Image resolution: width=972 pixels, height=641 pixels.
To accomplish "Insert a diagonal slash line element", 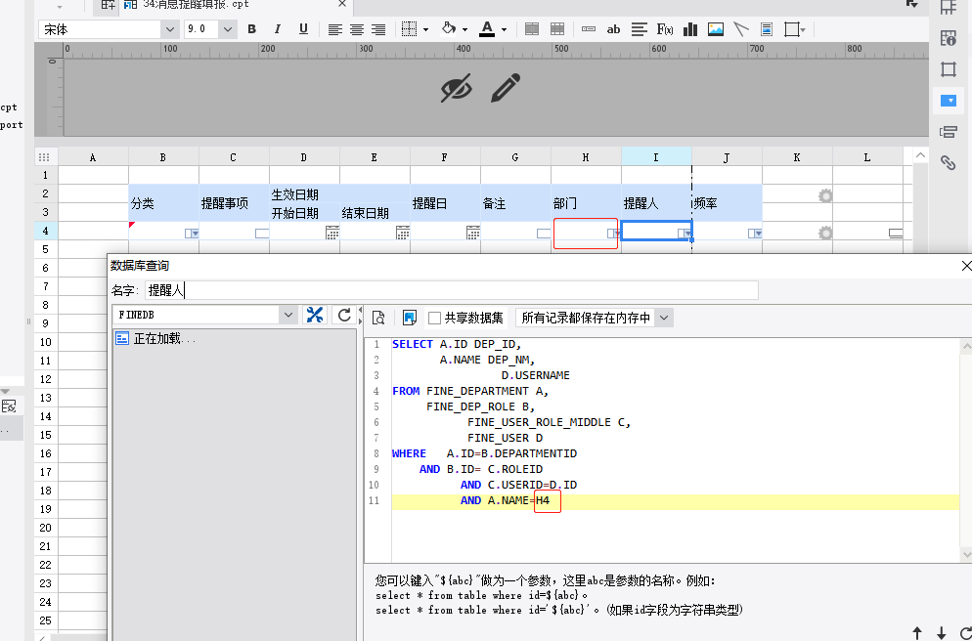I will point(741,29).
